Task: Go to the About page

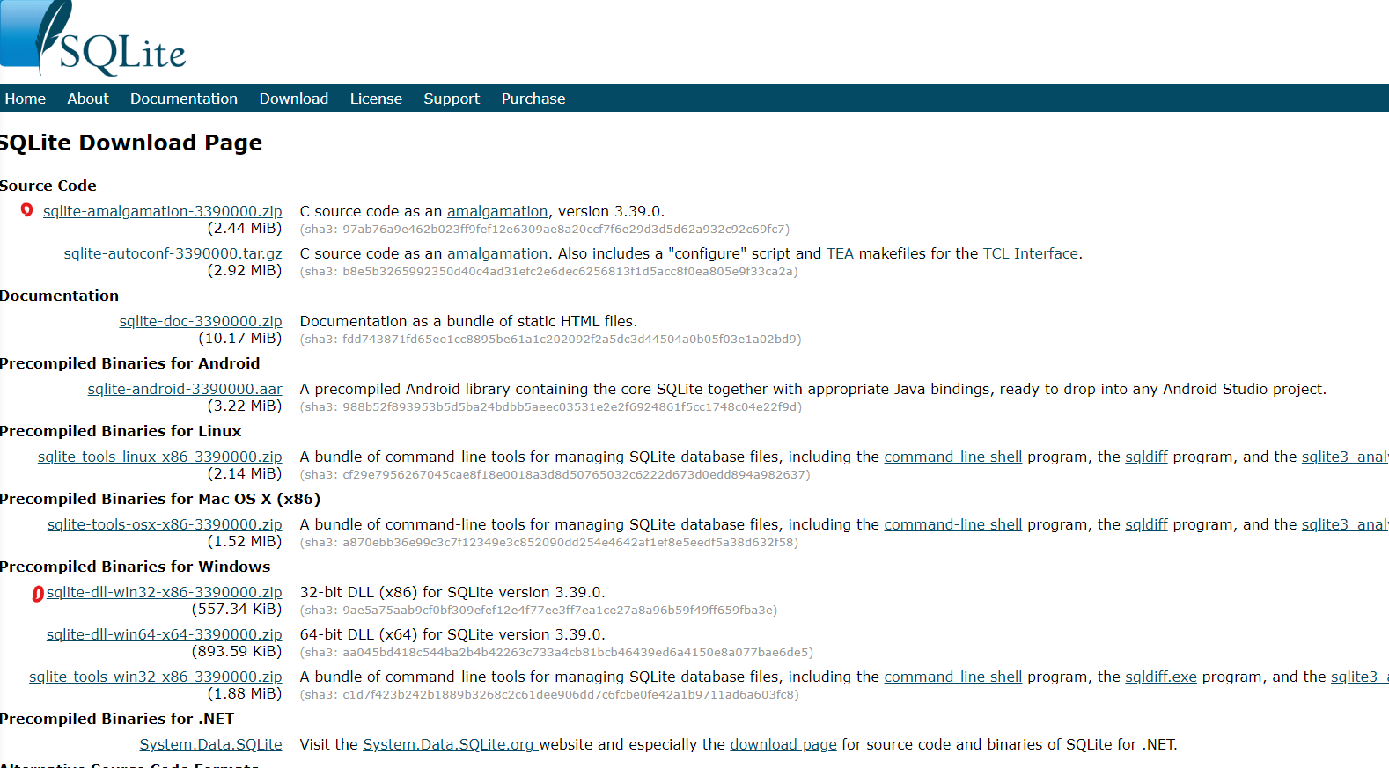Action: (x=88, y=99)
